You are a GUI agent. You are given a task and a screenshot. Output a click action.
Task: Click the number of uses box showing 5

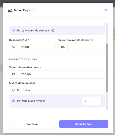[92, 101]
